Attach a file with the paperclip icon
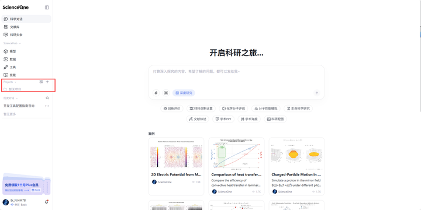The width and height of the screenshot is (421, 210). 156,93
